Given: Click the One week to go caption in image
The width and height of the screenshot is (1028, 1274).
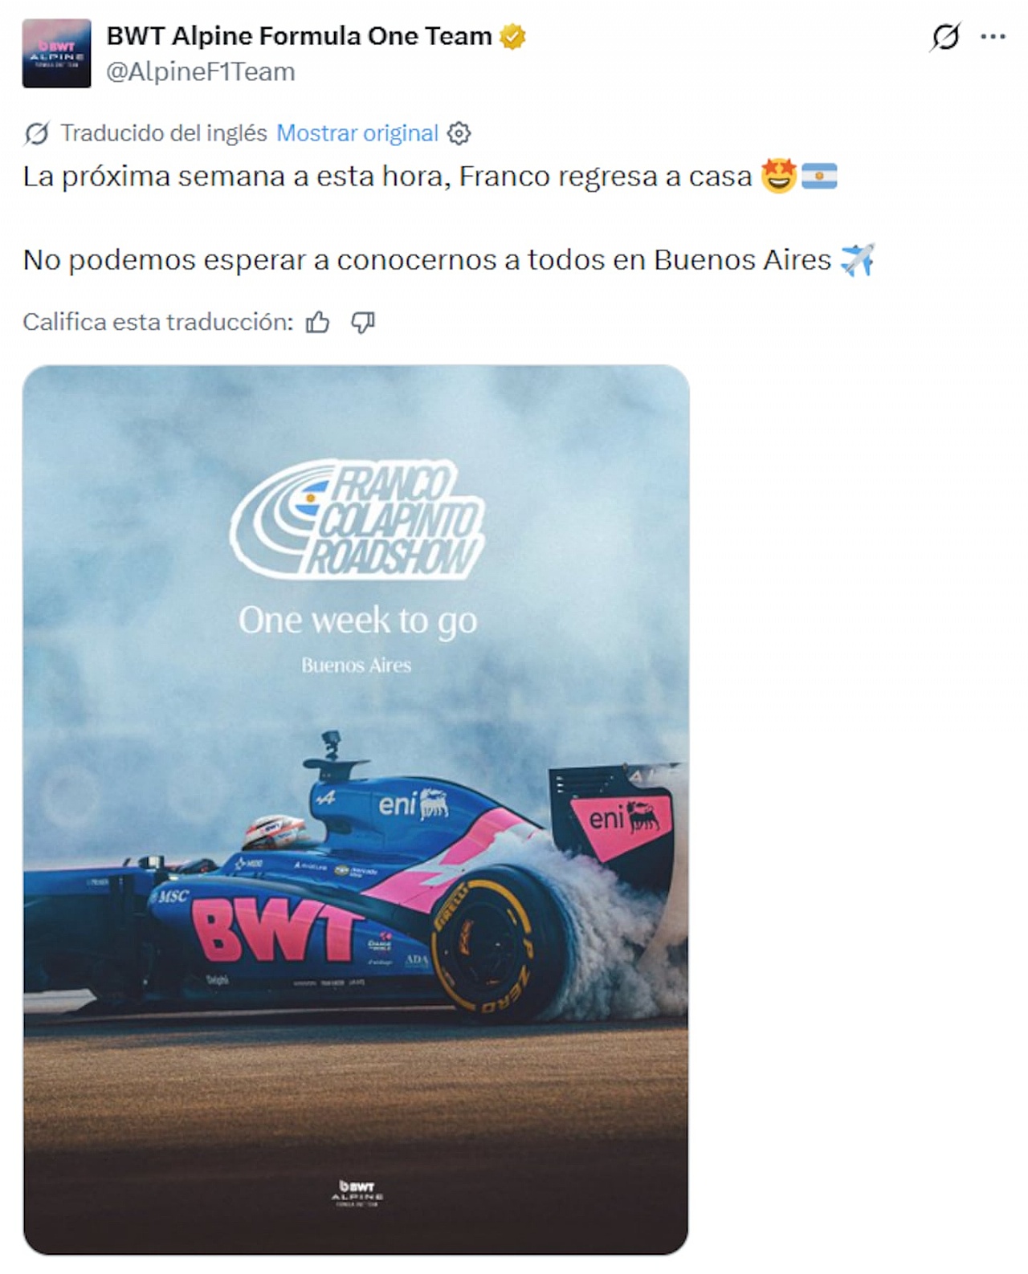Looking at the screenshot, I should 357,621.
